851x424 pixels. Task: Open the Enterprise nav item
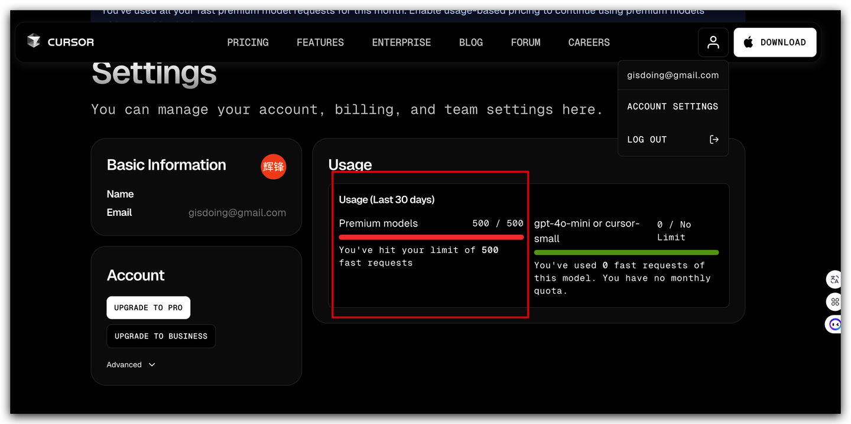click(x=401, y=42)
